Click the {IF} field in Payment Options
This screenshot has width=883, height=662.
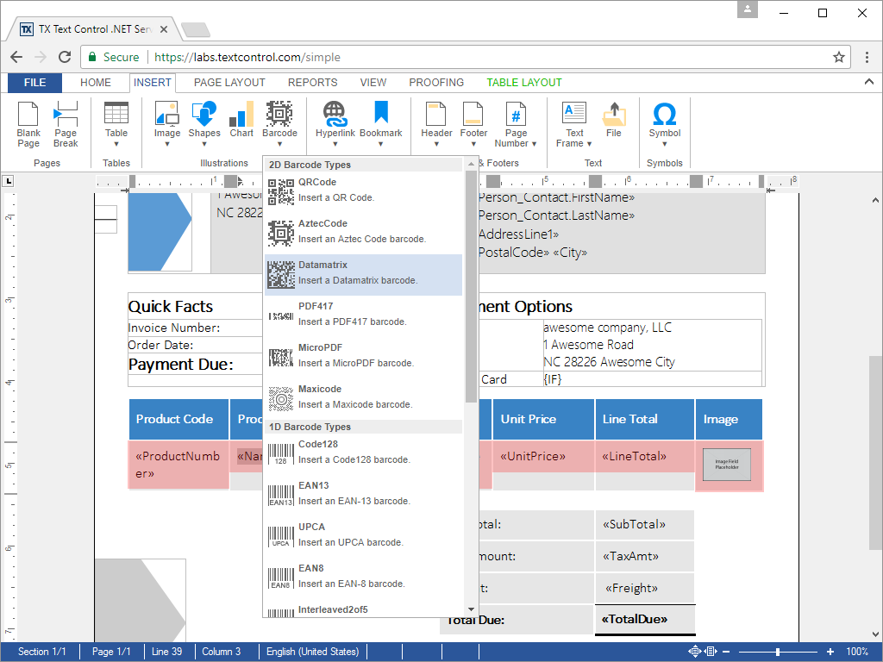tap(553, 379)
